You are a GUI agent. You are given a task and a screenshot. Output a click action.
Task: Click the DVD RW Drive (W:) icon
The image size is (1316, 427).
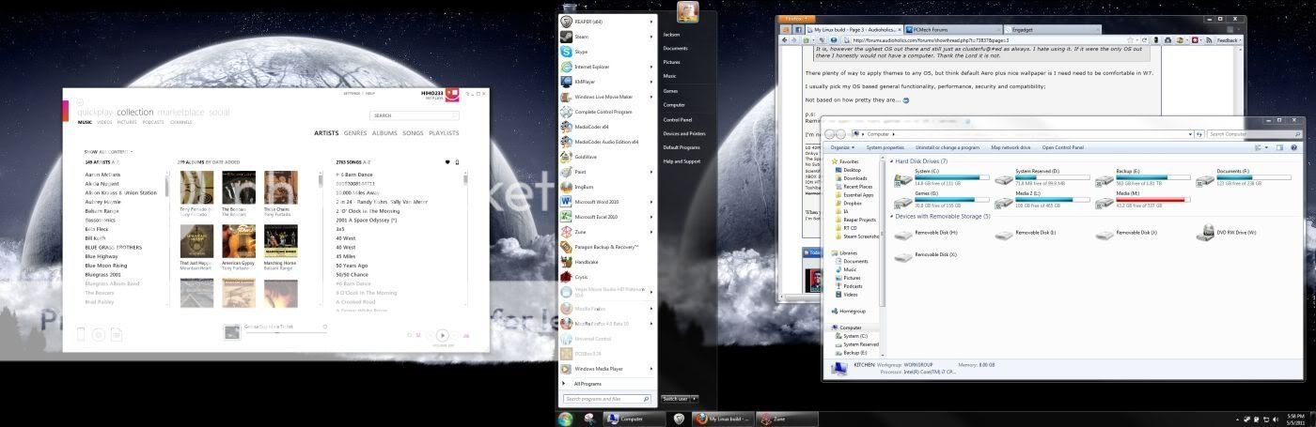pos(1206,232)
